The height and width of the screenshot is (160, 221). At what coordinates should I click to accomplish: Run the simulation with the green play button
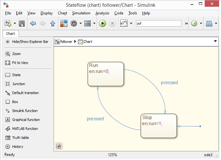click(x=103, y=23)
